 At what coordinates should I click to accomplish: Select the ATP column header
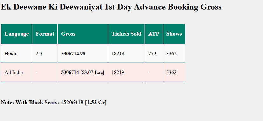tap(154, 34)
